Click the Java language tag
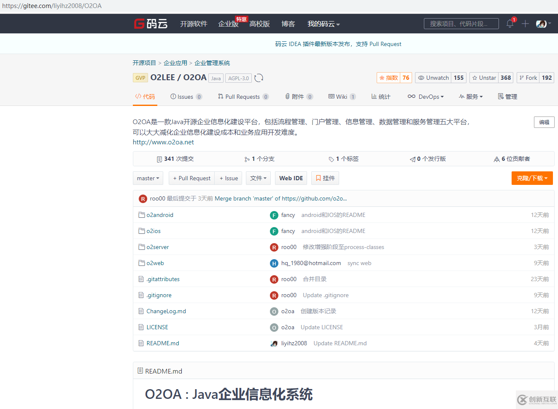Image resolution: width=558 pixels, height=409 pixels. click(x=216, y=78)
